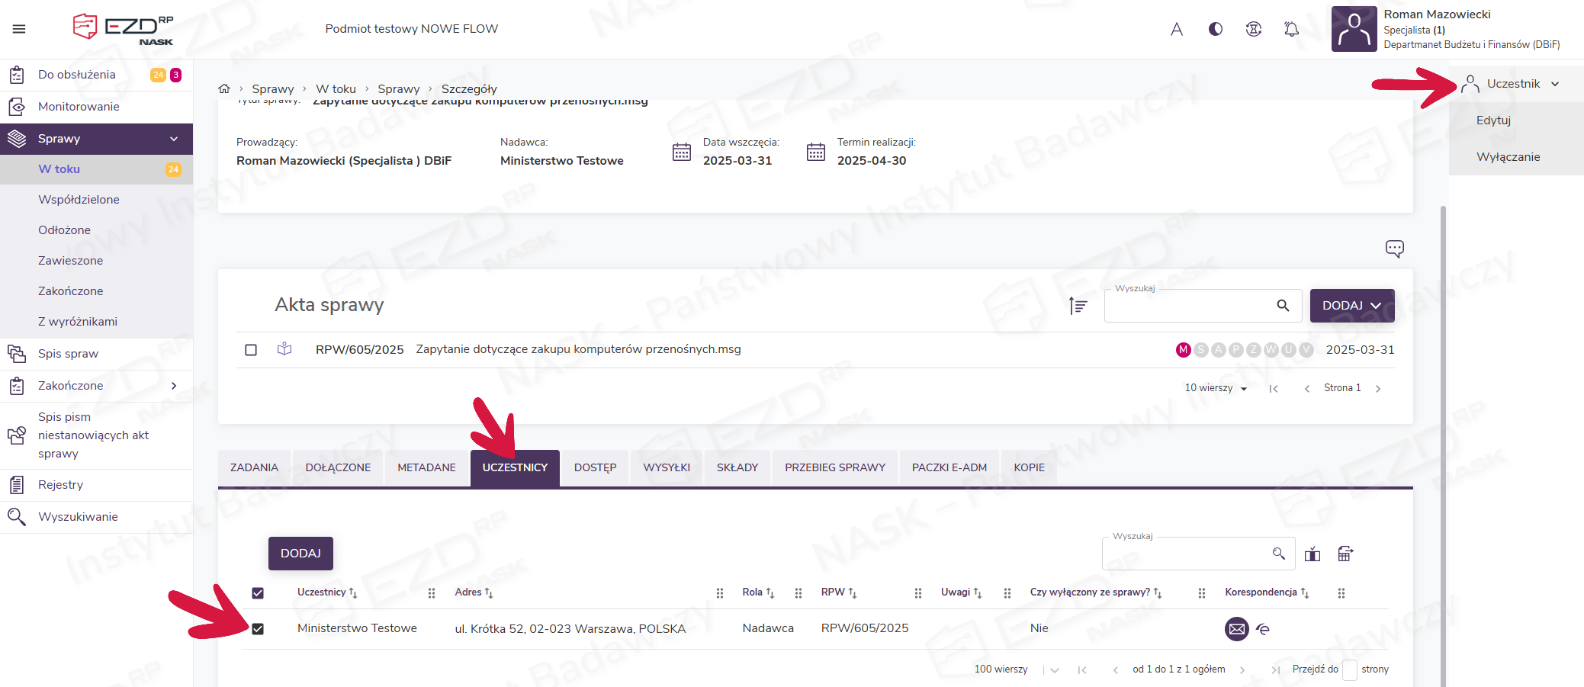
Task: Click the sort order icon in Akta sprawy
Action: 1078,306
